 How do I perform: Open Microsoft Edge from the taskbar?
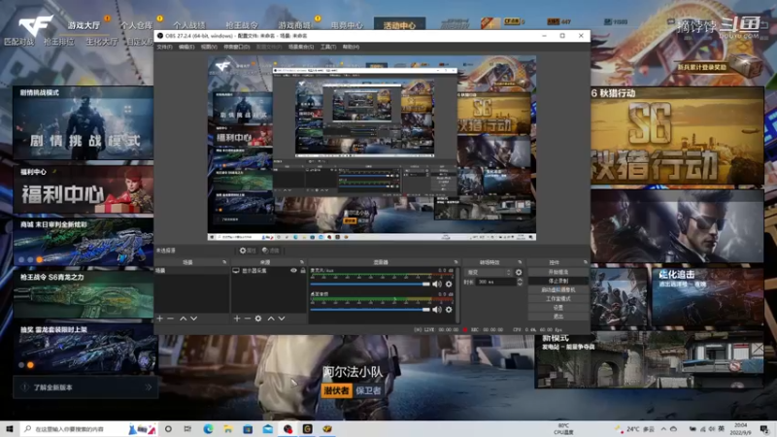point(208,428)
